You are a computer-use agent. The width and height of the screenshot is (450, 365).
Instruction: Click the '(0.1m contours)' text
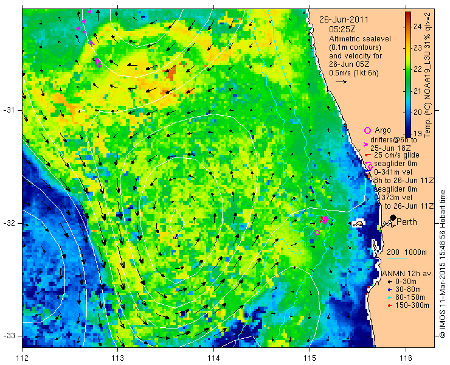(355, 47)
